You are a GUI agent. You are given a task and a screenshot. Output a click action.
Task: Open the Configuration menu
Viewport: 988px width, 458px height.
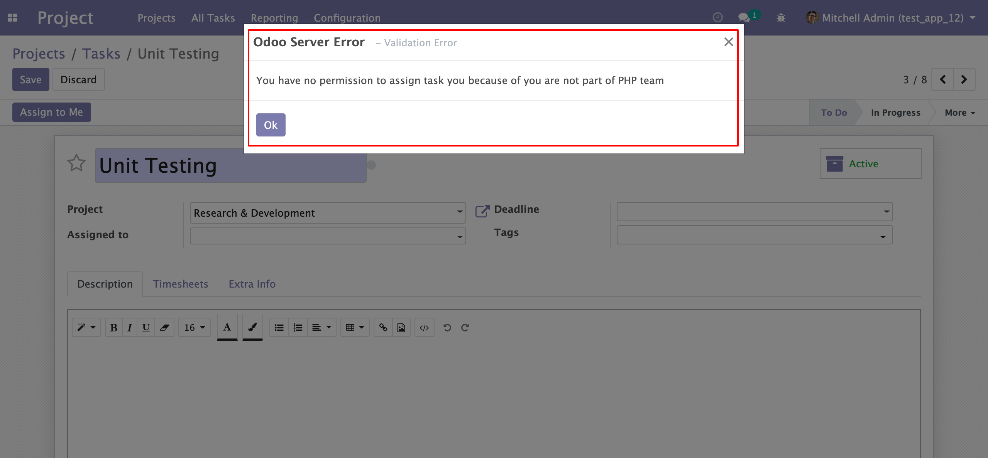pyautogui.click(x=347, y=18)
